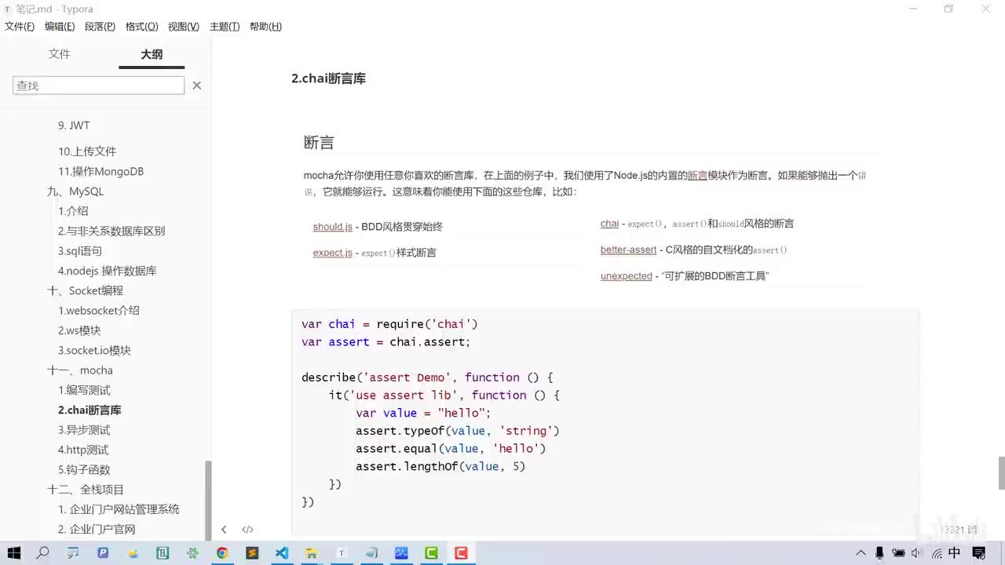The width and height of the screenshot is (1005, 565).
Task: Toggle the sidebar with the left arrow icon
Action: point(224,530)
